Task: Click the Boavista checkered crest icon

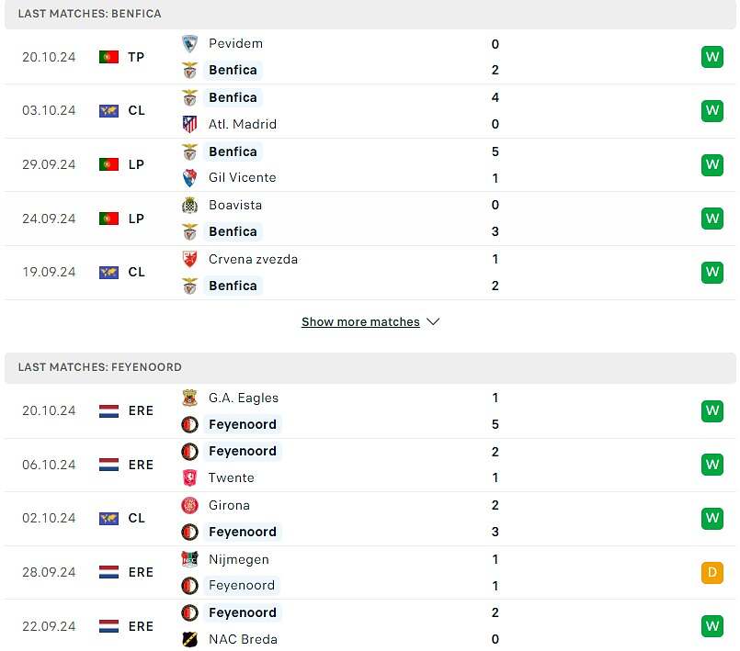Action: point(189,206)
